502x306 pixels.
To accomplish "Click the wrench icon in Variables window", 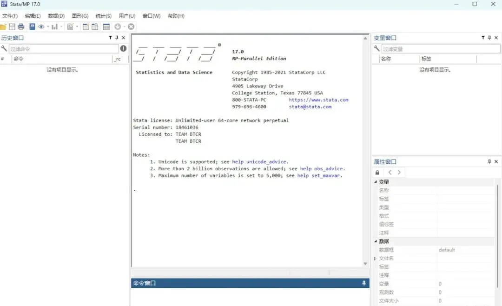I will pos(377,48).
